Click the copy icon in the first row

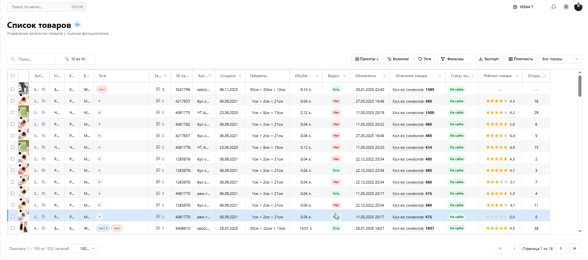44,90
